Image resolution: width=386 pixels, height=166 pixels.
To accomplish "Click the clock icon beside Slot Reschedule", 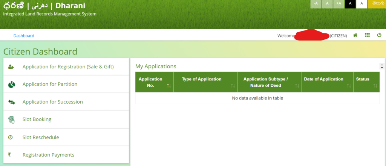I will 10,137.
